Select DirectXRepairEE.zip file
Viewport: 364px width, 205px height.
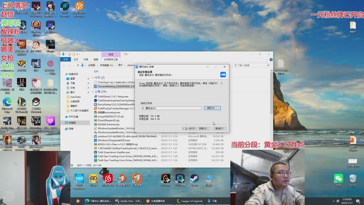coord(108,120)
